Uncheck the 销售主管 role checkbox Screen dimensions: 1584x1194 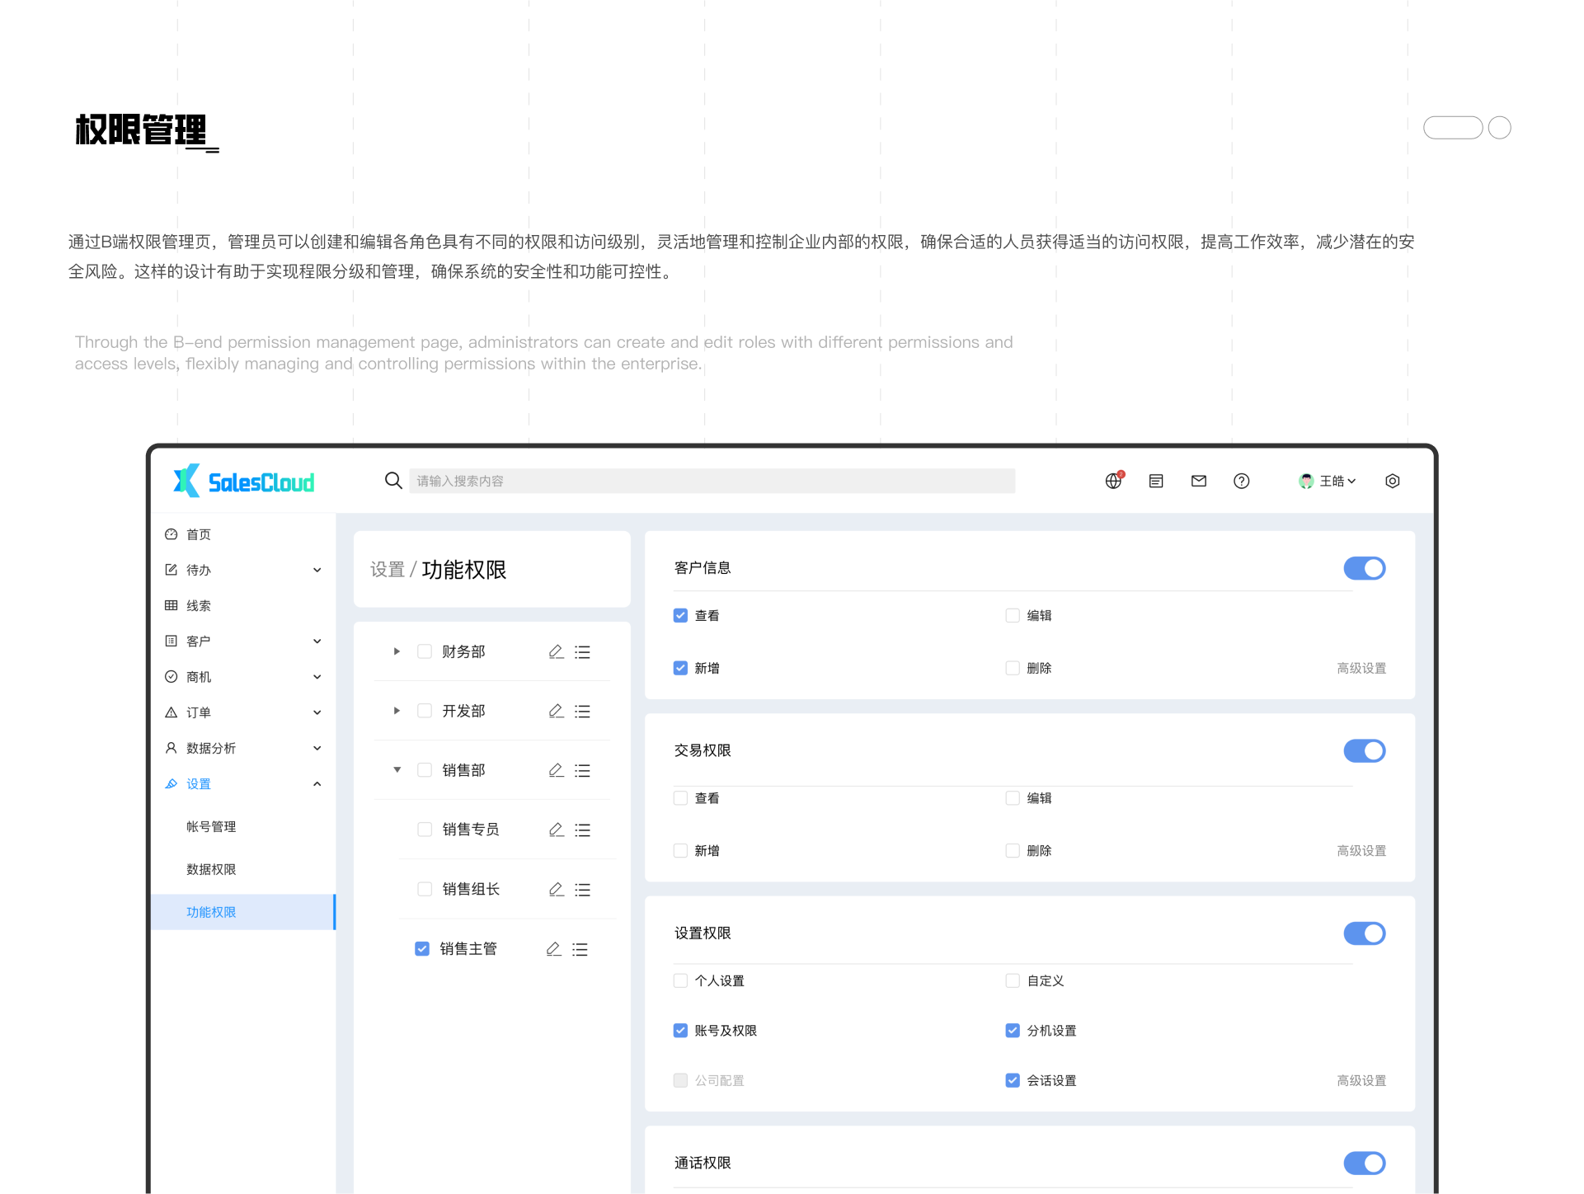point(422,948)
